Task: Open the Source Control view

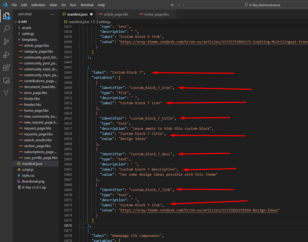Action: tap(6, 41)
